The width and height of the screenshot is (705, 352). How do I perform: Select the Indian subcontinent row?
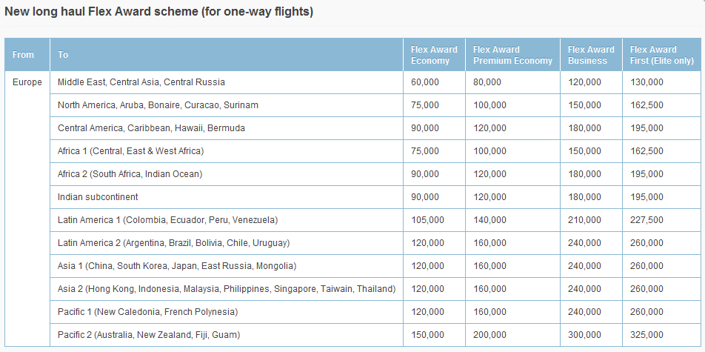pyautogui.click(x=98, y=197)
